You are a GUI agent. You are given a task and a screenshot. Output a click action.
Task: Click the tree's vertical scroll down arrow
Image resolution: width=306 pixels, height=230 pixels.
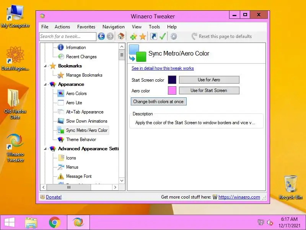coord(122,181)
